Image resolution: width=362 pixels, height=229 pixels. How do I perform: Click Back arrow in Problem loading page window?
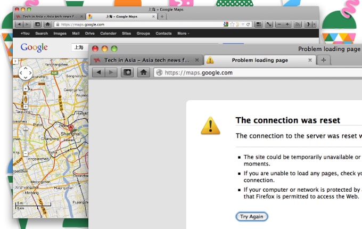98,72
